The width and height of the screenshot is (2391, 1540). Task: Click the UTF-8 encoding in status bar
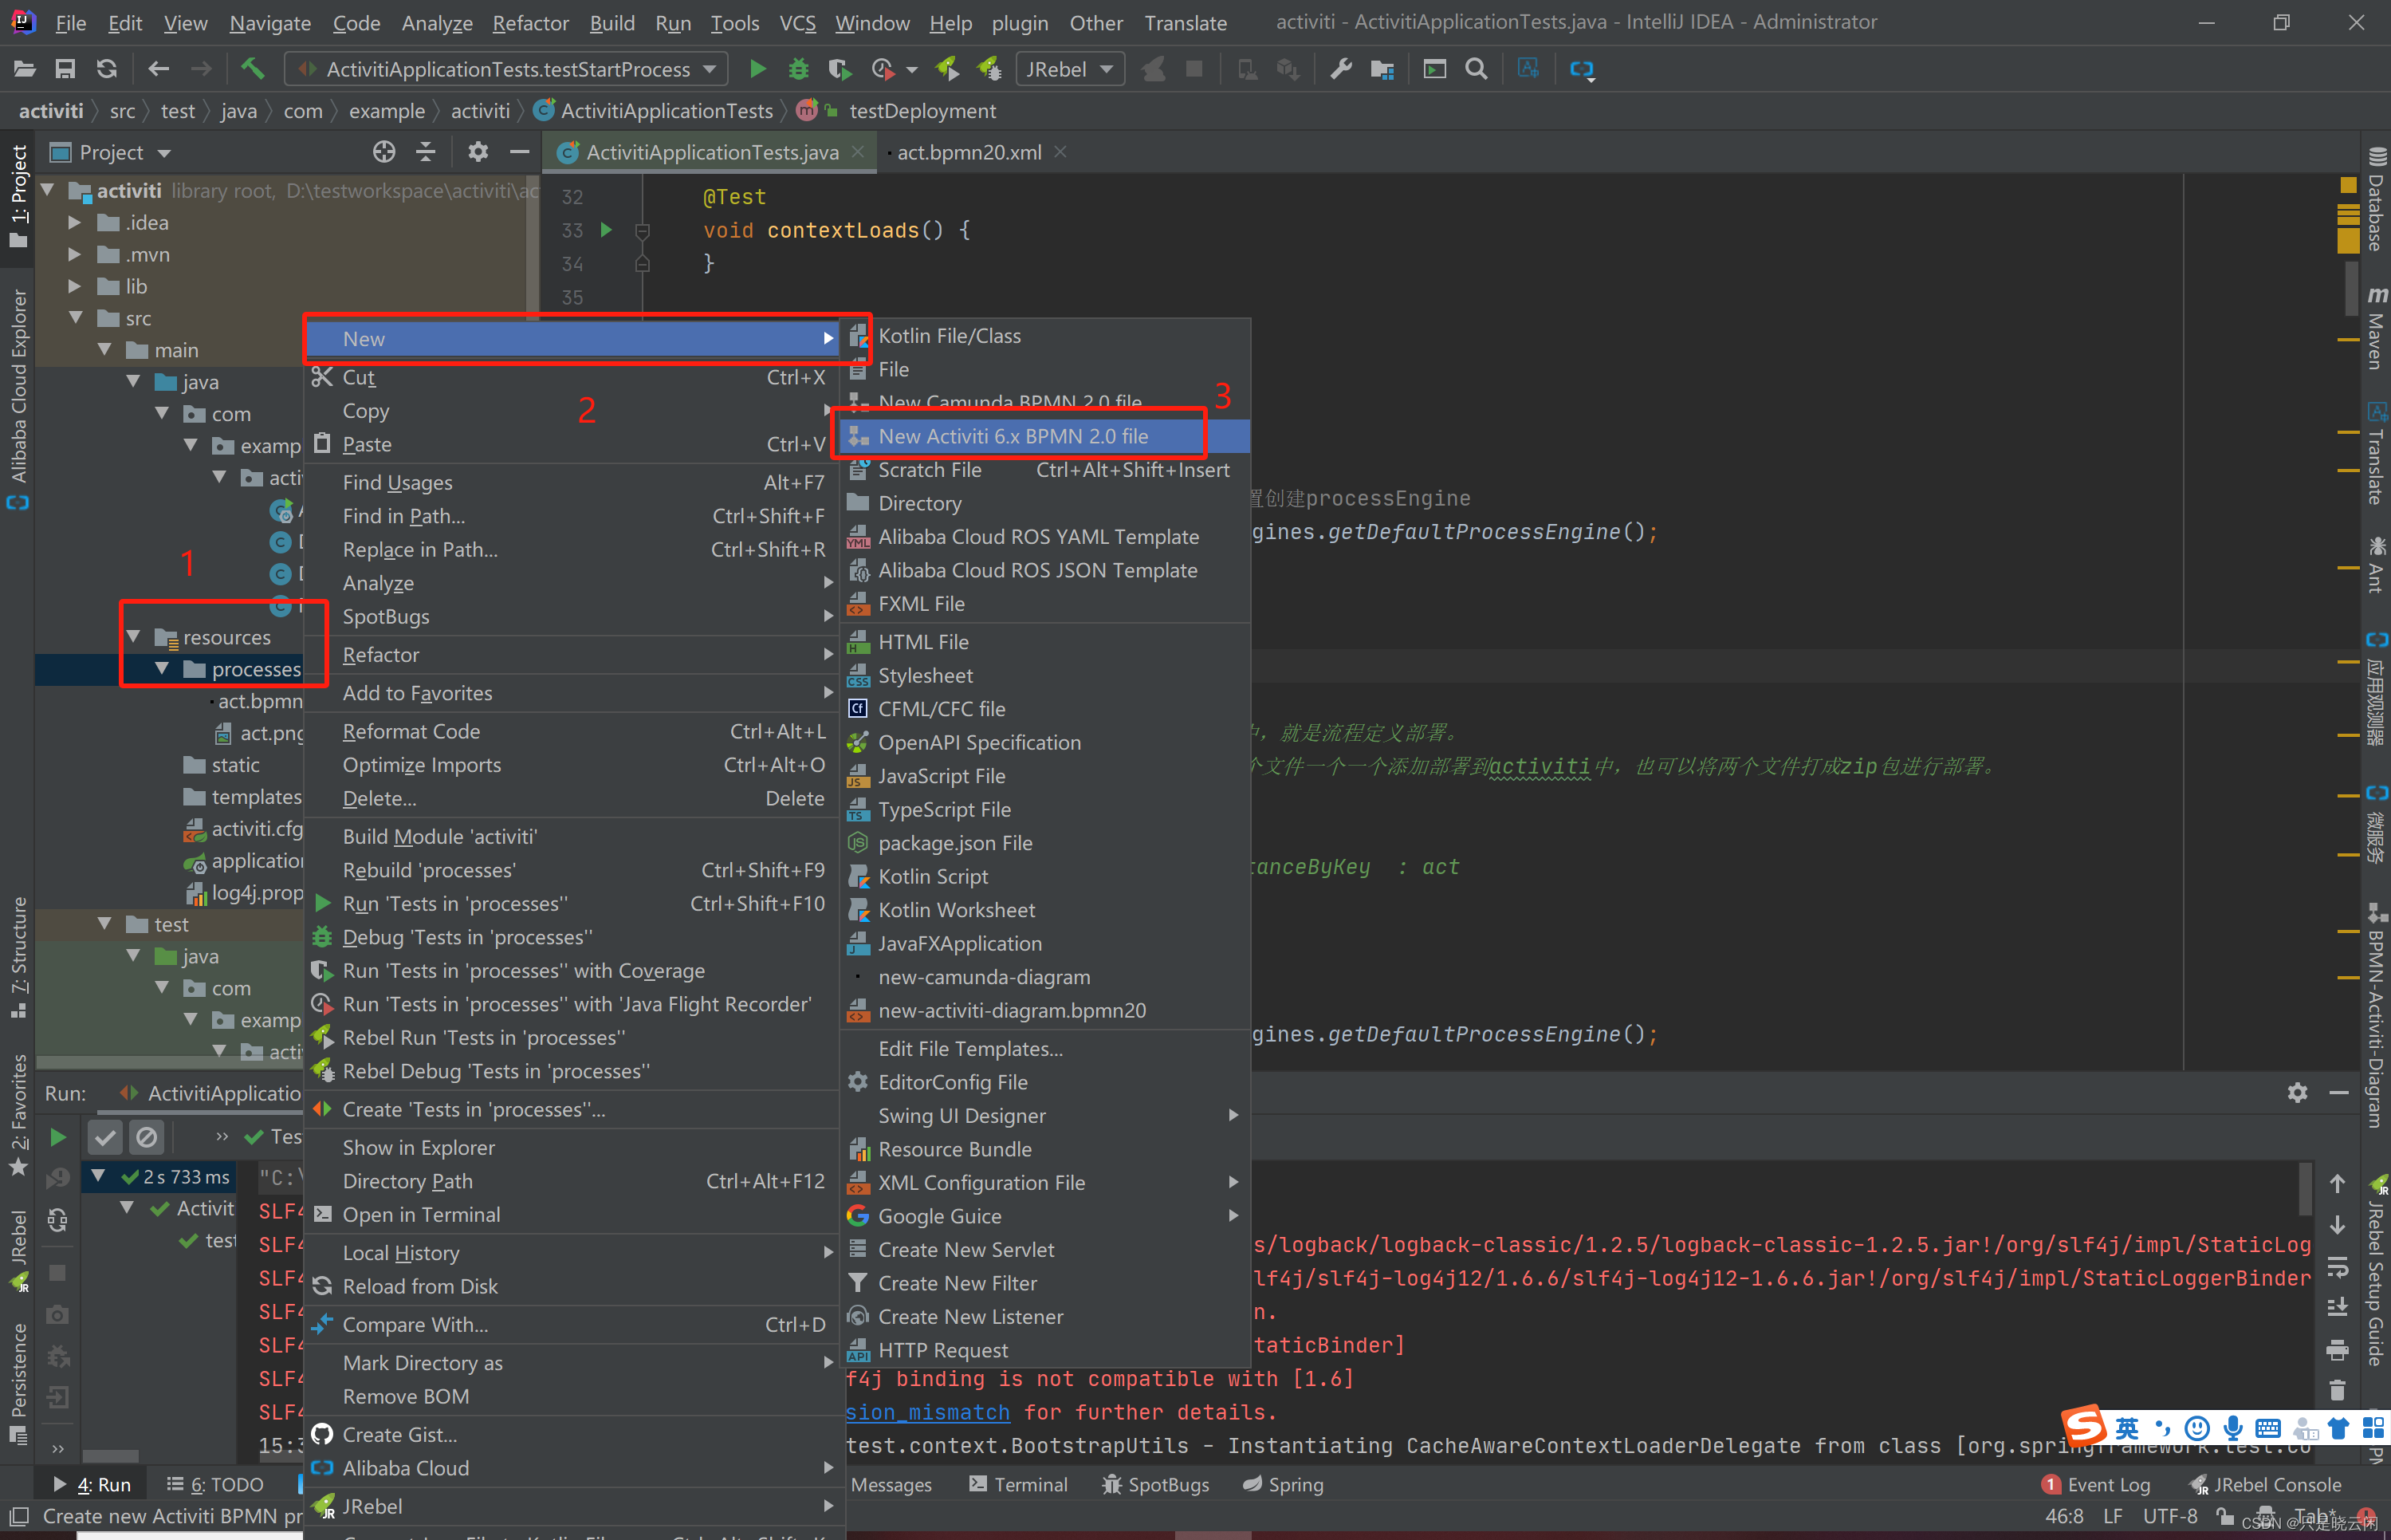[2169, 1516]
